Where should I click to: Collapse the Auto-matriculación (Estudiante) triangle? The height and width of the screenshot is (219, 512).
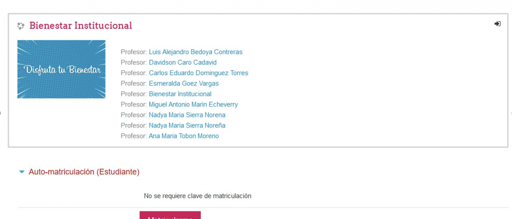(22, 172)
